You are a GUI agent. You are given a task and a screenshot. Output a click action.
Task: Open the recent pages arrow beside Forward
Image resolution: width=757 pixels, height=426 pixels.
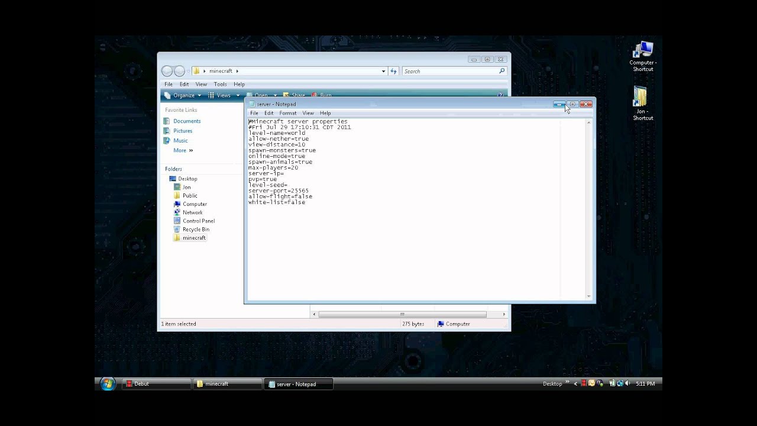pos(189,71)
